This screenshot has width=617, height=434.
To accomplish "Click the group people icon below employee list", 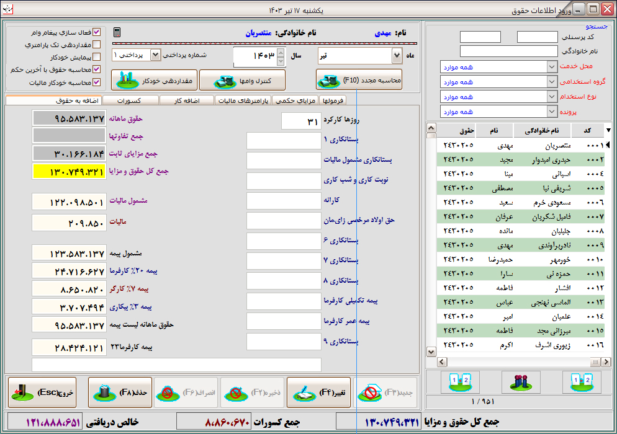I will pos(521,382).
